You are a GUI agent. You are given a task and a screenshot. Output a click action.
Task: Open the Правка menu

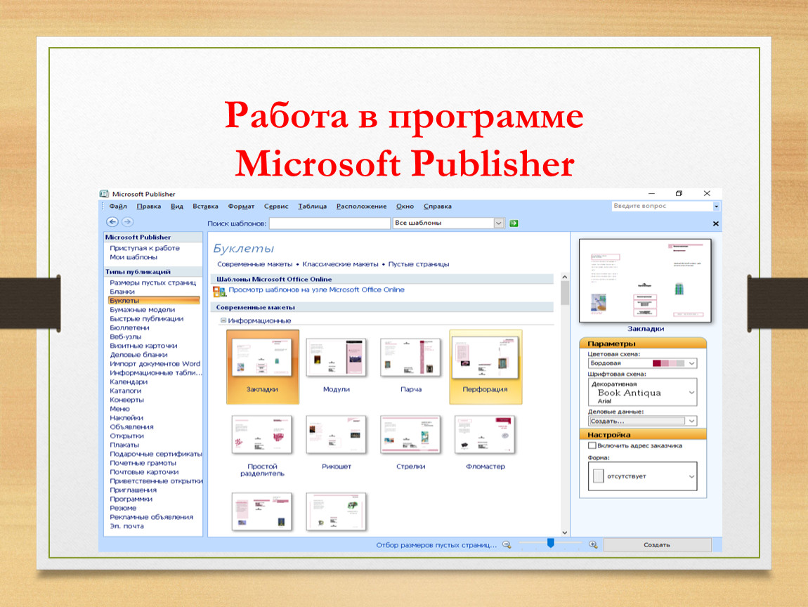[149, 206]
